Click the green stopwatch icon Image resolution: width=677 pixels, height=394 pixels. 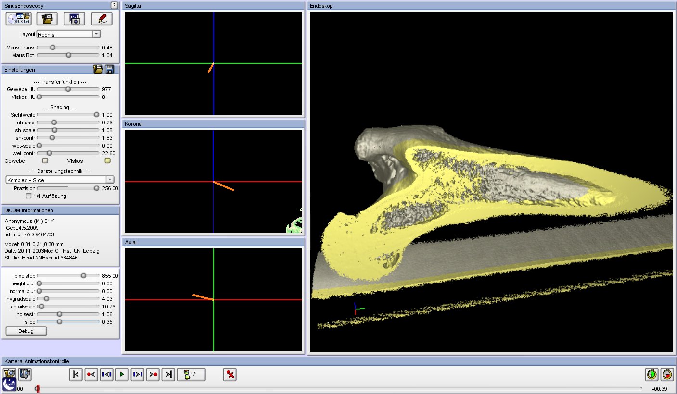click(651, 374)
